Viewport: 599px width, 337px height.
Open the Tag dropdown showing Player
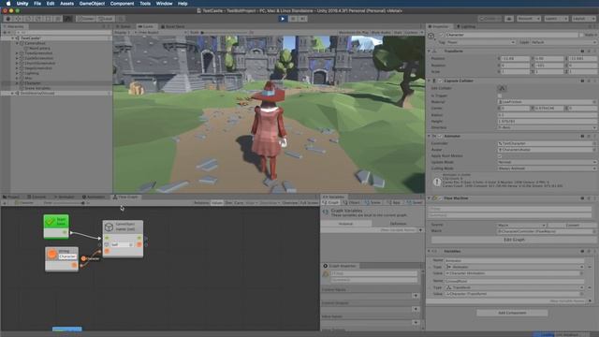point(480,42)
